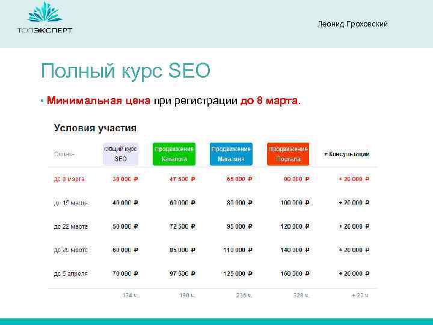Click the 72 500 ₽ price

(182, 226)
